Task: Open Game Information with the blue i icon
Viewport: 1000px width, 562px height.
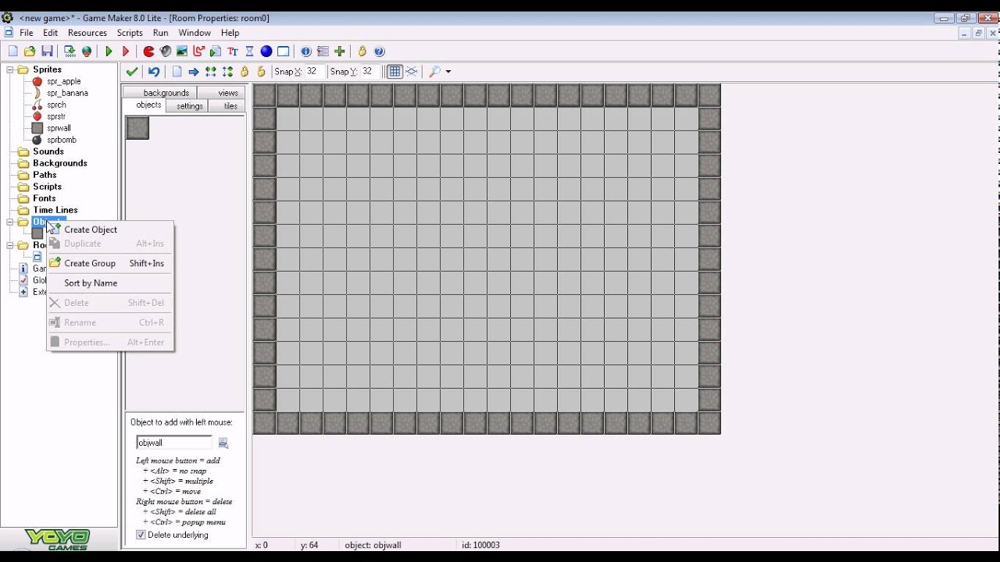Action: (x=306, y=52)
